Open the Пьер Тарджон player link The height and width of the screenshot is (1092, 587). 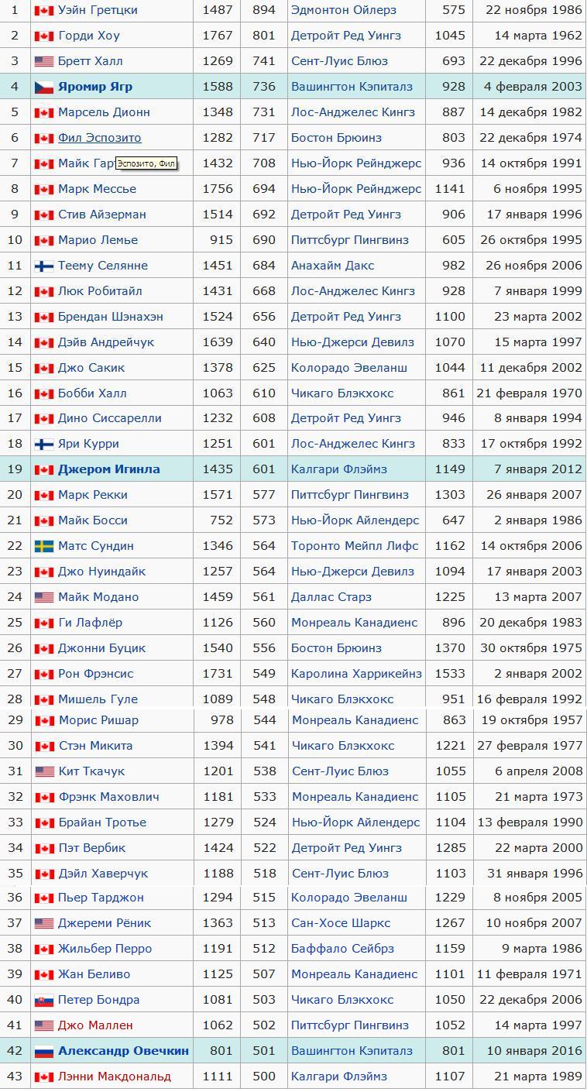click(x=99, y=898)
